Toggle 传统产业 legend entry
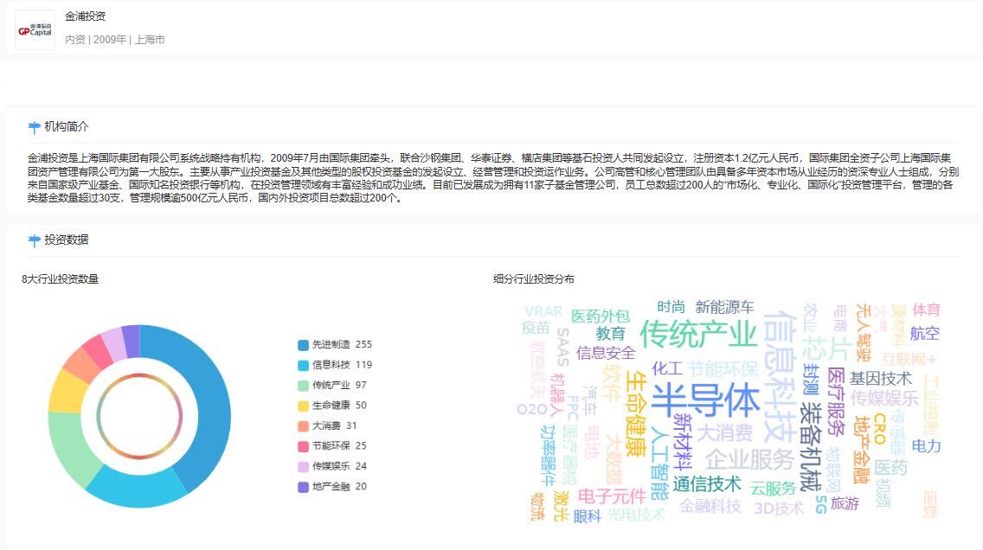 334,385
